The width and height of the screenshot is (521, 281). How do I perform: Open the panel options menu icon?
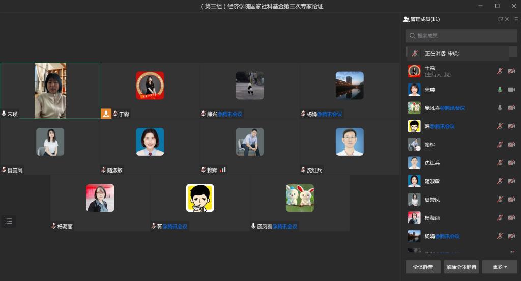pyautogui.click(x=516, y=19)
